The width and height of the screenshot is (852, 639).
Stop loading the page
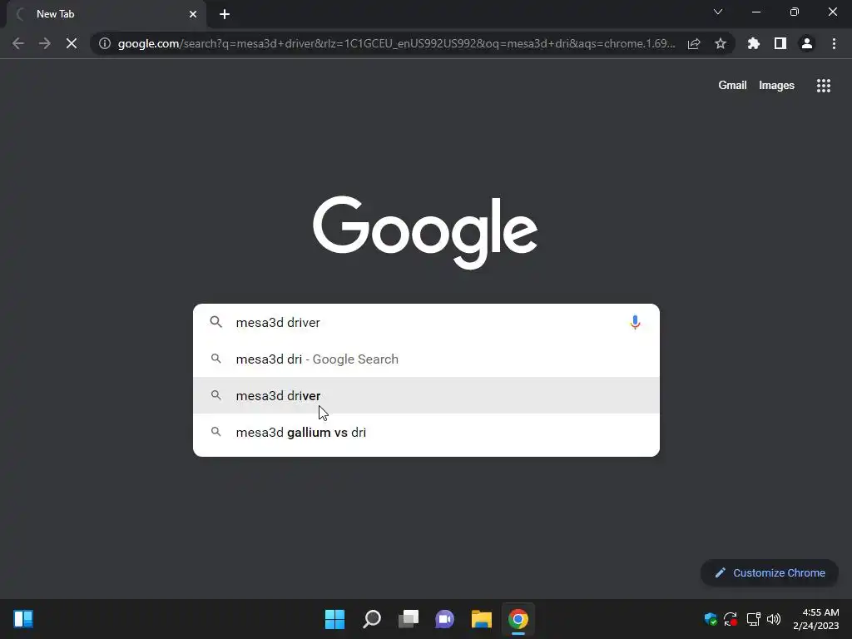point(72,43)
